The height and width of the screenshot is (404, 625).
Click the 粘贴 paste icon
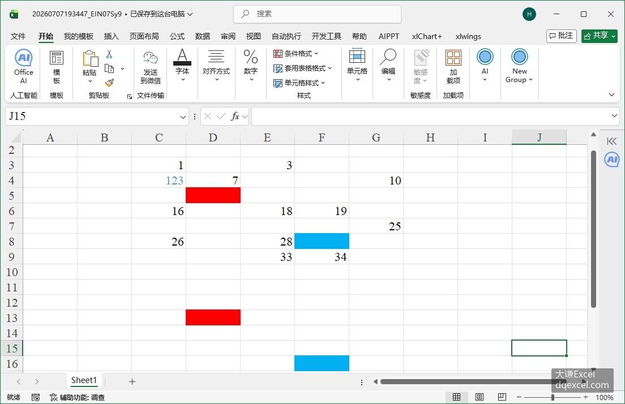pyautogui.click(x=90, y=59)
